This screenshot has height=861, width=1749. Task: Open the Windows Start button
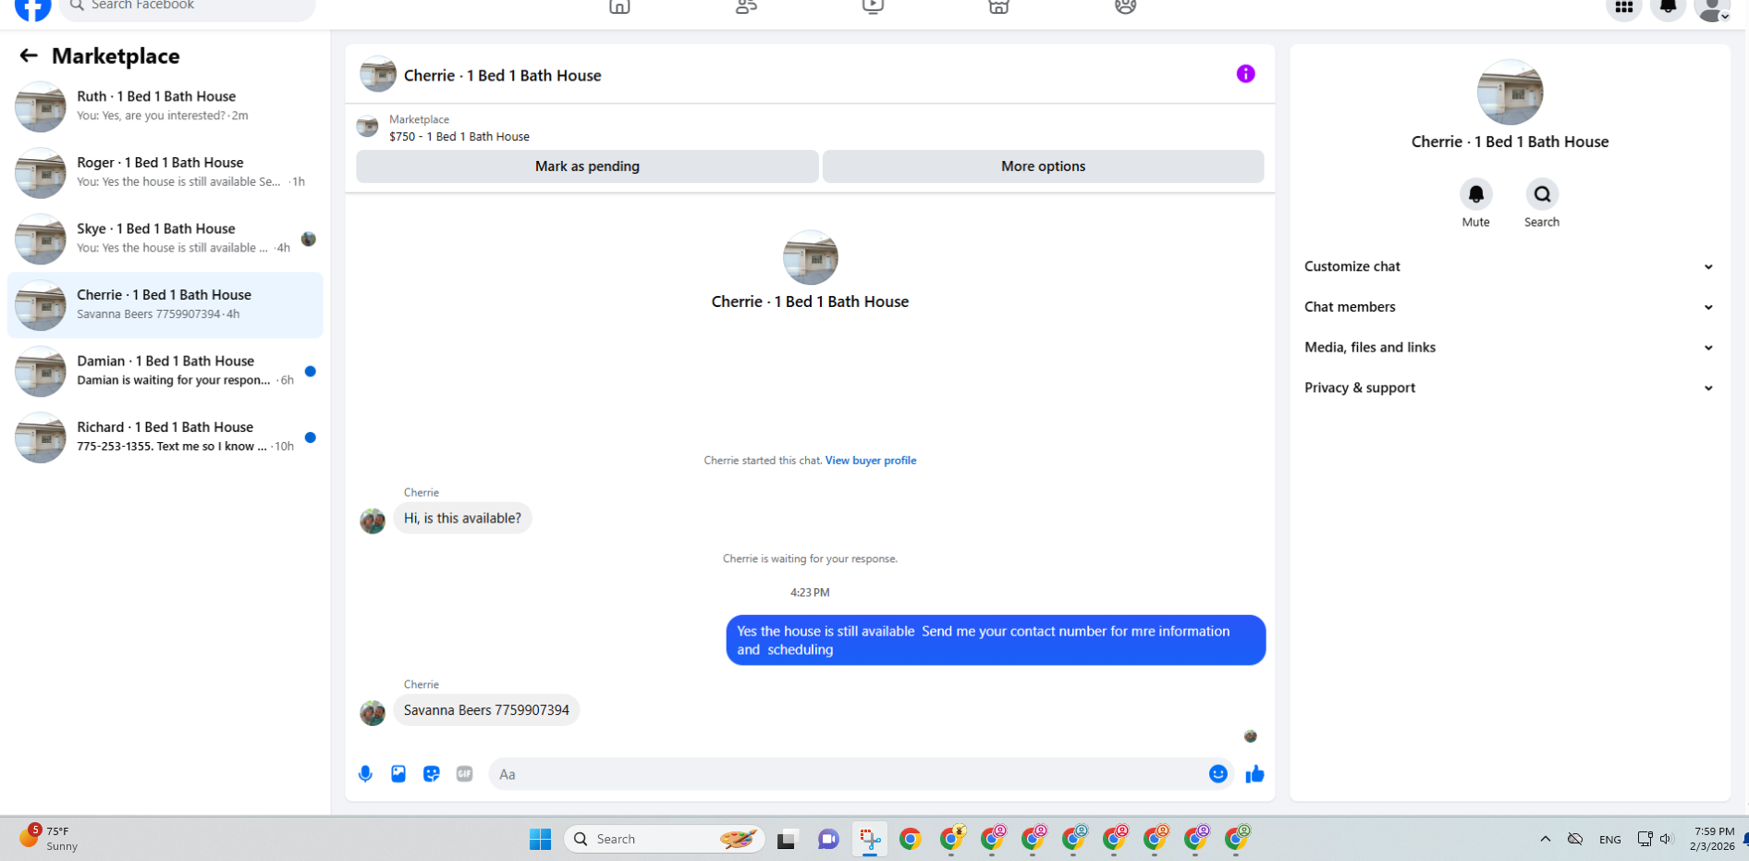(541, 839)
